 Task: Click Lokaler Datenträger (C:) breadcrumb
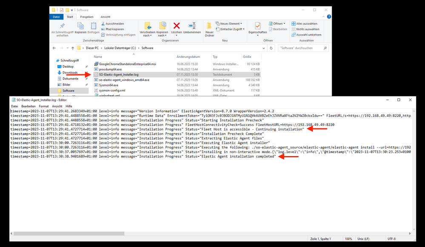pos(120,48)
